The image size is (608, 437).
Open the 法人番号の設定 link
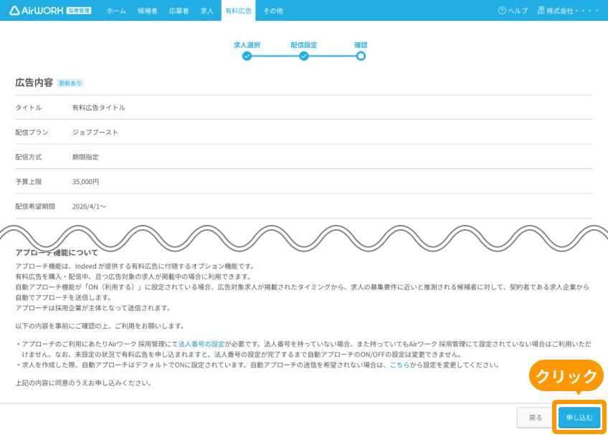click(x=201, y=344)
